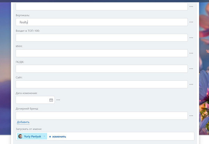Image resolution: width=209 pixels, height=144 pixels.
Task: Focus the Дочерний бренд input field
Action: click(102, 115)
